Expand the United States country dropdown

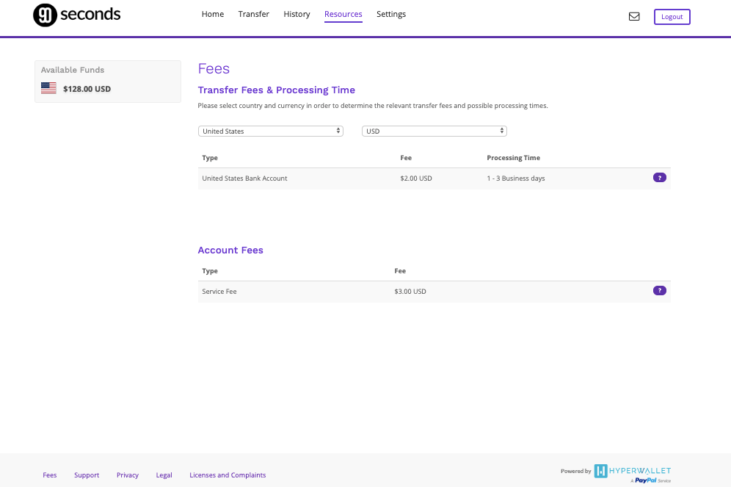click(x=271, y=131)
